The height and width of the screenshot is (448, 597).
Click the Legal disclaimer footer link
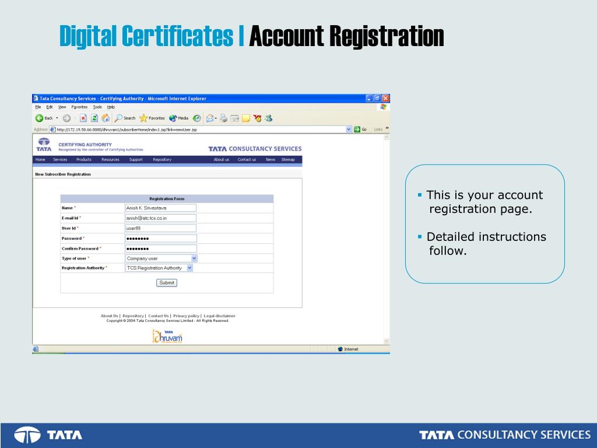tap(220, 316)
